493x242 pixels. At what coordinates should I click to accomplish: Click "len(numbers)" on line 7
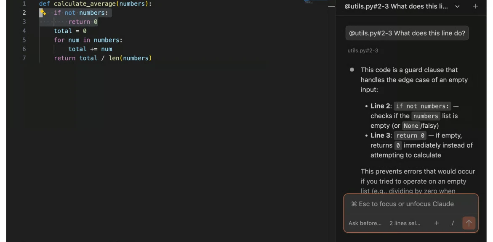(x=130, y=58)
